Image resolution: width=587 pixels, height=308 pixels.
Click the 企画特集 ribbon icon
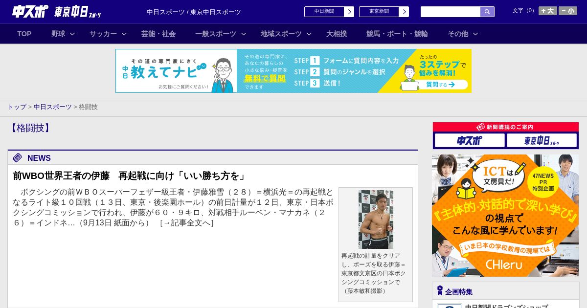440,291
